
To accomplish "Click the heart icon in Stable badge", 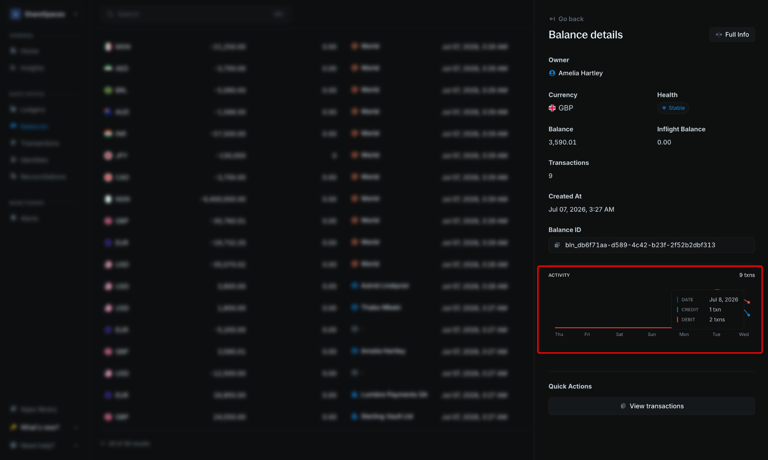I will coord(664,108).
